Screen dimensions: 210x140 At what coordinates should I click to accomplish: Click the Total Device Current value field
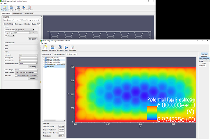pos(62,126)
